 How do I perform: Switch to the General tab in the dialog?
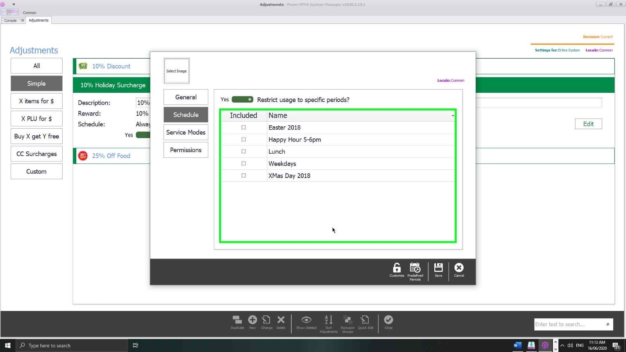(x=186, y=97)
